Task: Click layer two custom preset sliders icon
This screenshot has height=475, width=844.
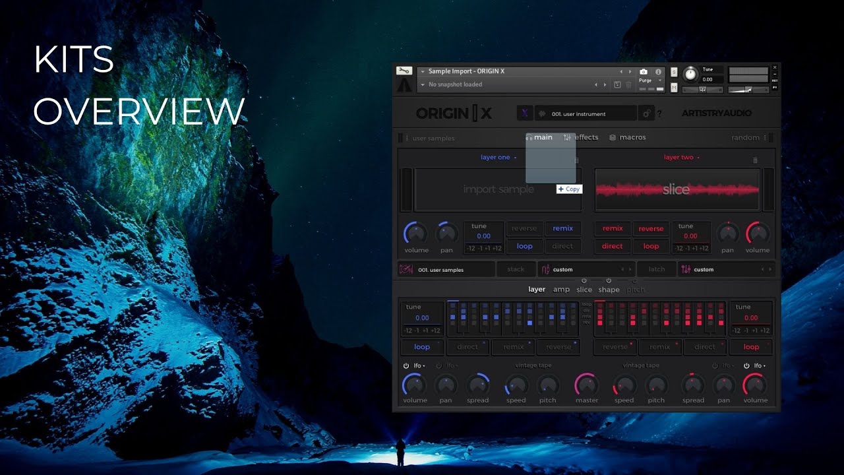Action: tap(686, 269)
